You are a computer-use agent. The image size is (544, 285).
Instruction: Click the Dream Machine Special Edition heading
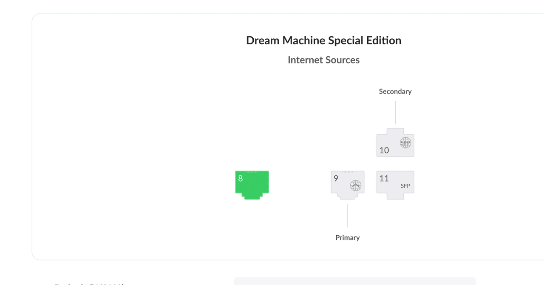pyautogui.click(x=323, y=40)
